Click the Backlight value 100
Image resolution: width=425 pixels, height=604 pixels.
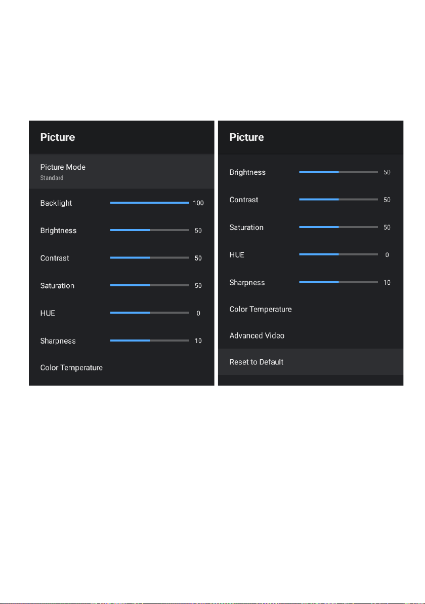tap(198, 203)
